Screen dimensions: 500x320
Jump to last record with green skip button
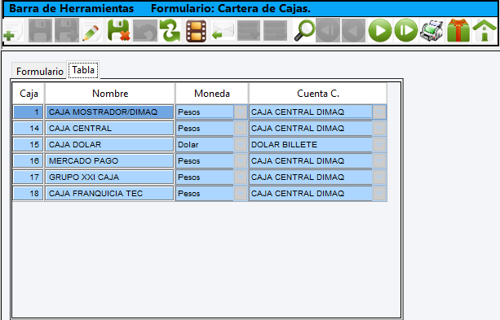(406, 31)
